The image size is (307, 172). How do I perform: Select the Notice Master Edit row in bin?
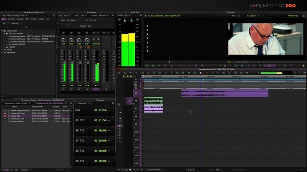(35, 110)
